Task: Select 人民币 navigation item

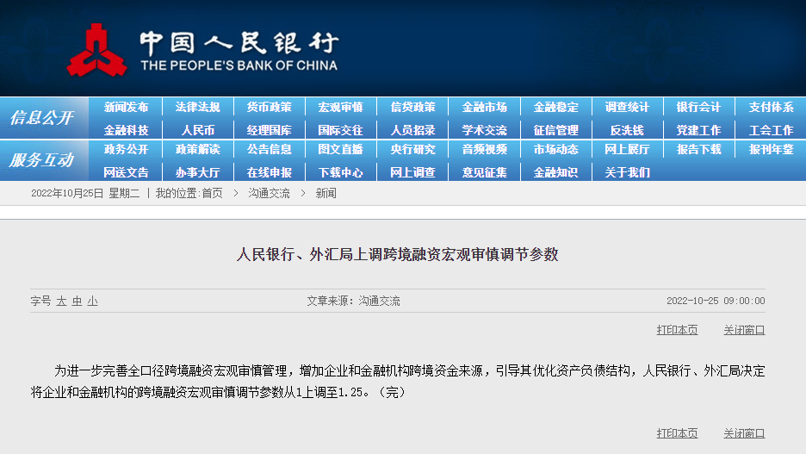Action: [x=197, y=130]
